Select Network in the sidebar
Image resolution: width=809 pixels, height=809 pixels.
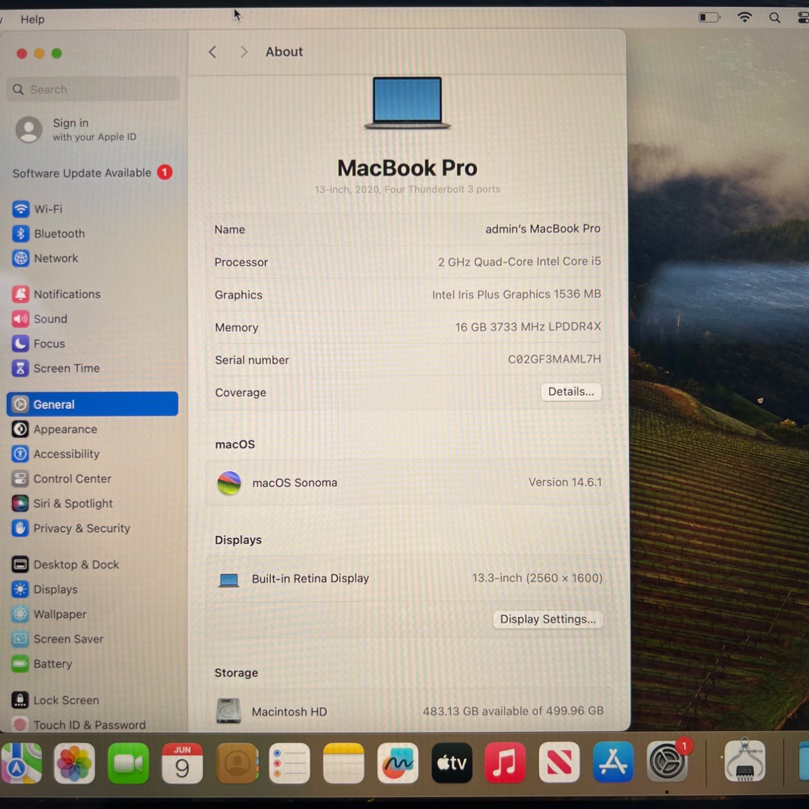point(45,258)
